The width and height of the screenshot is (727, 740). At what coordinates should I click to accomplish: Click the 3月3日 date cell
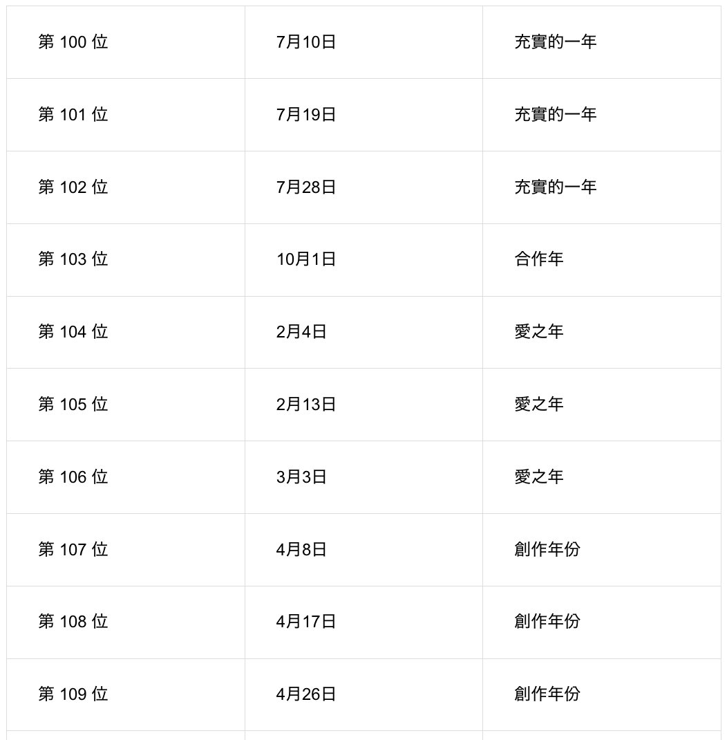click(x=301, y=477)
